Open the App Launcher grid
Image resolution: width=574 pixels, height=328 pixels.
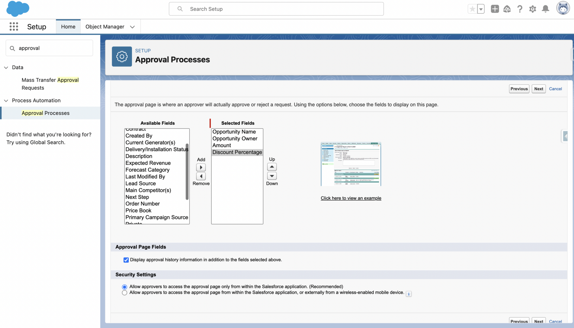(x=13, y=26)
